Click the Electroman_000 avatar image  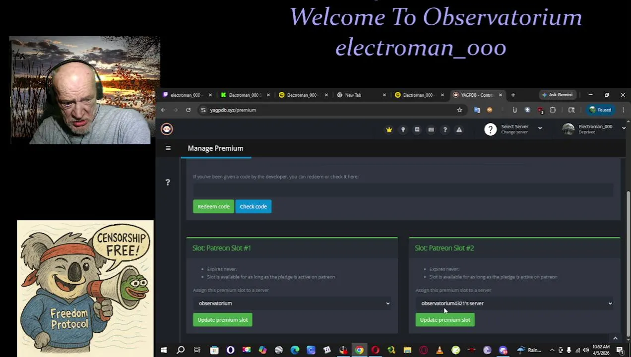568,129
